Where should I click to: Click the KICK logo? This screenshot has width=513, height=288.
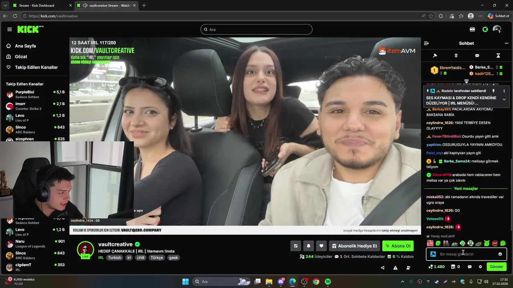click(30, 29)
